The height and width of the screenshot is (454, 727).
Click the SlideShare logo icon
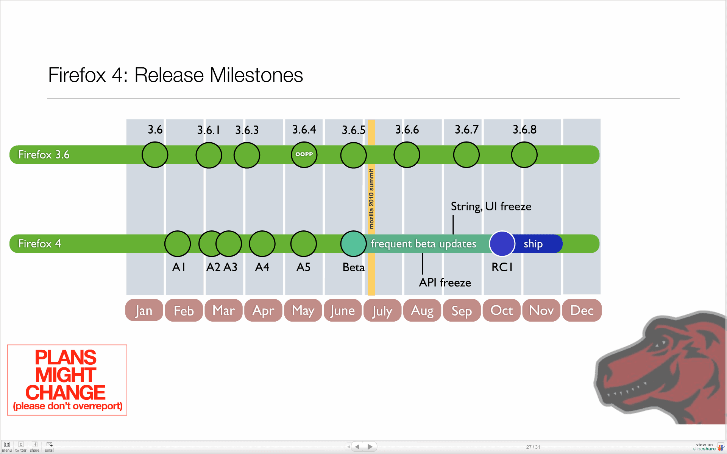coord(722,447)
